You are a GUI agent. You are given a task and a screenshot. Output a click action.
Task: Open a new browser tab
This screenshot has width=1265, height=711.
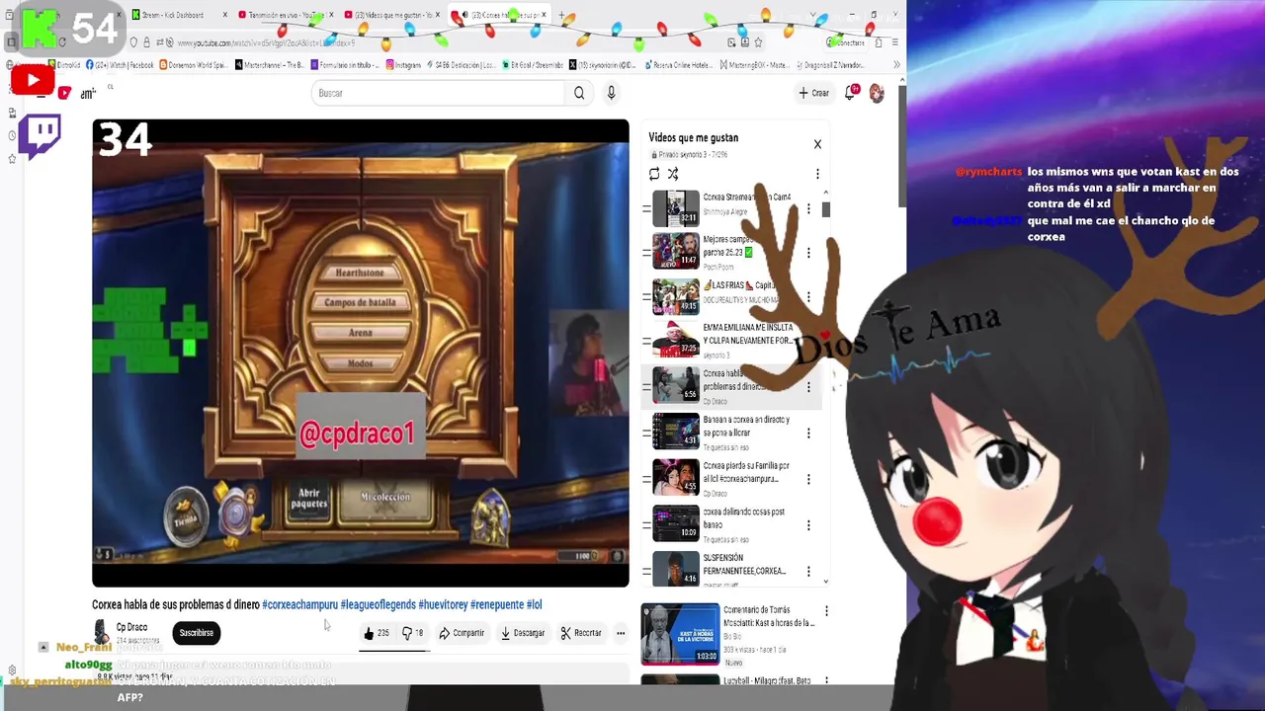[x=561, y=15]
